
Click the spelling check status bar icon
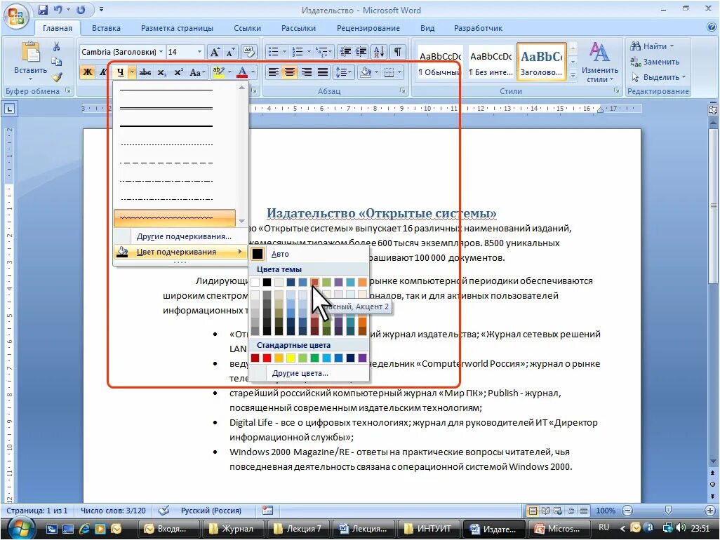(164, 510)
